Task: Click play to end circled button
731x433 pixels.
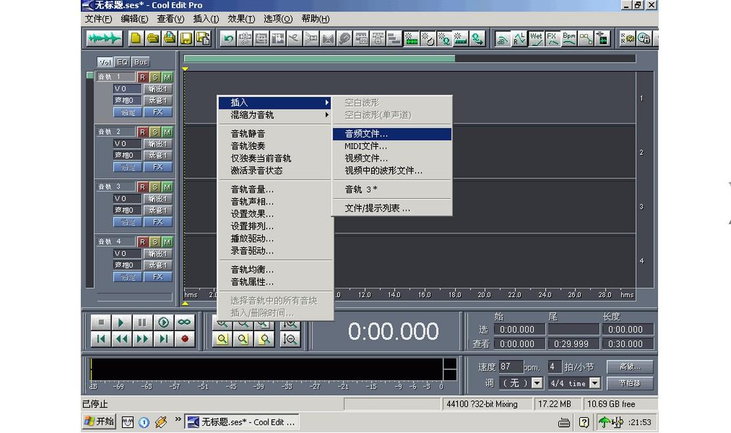Action: coord(163,322)
